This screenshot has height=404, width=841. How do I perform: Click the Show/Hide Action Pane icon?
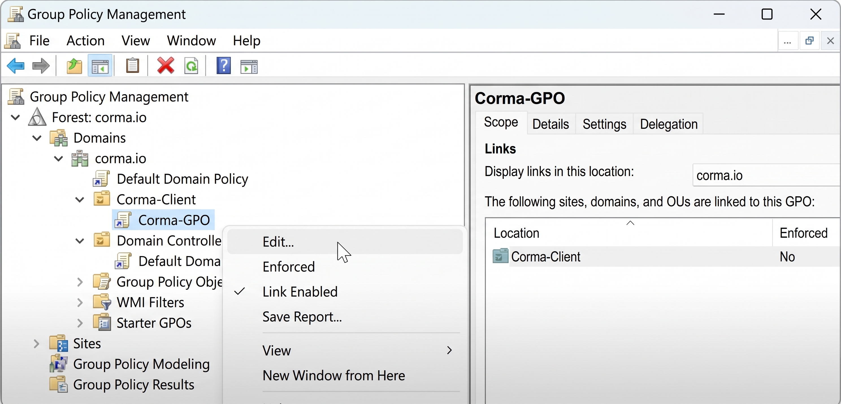(x=249, y=66)
